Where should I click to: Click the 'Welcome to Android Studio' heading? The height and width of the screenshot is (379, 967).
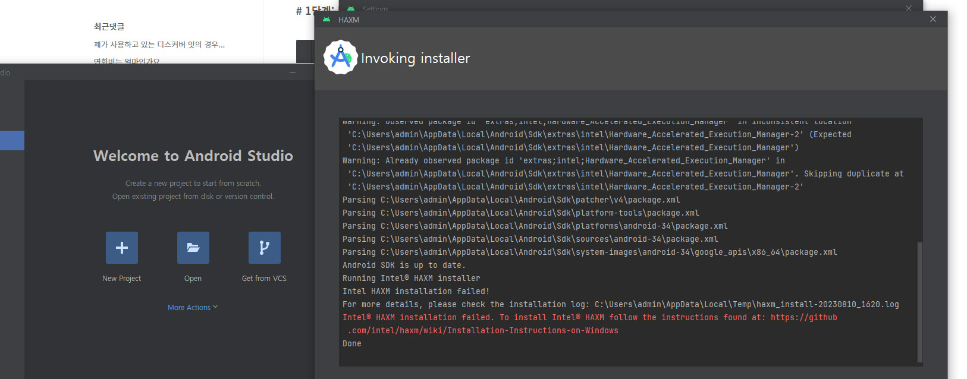(193, 156)
